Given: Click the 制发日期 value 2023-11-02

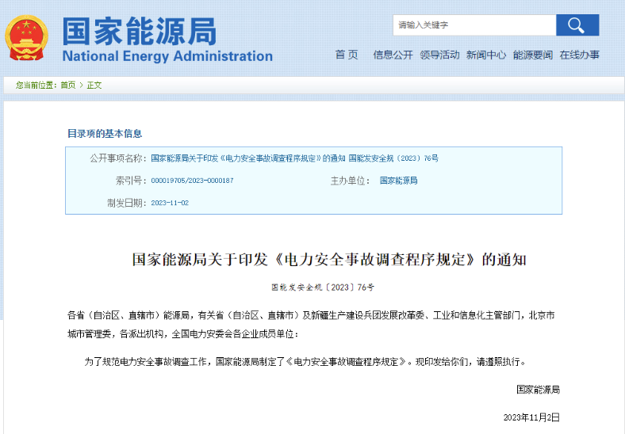Looking at the screenshot, I should coord(170,203).
